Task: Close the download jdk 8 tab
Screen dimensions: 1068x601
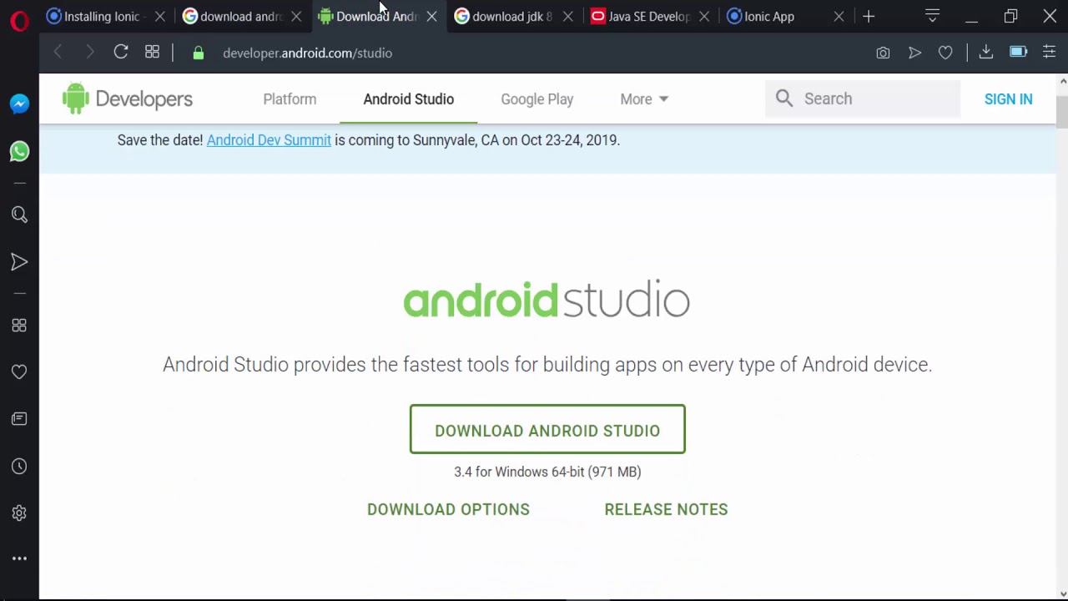Action: click(x=567, y=16)
